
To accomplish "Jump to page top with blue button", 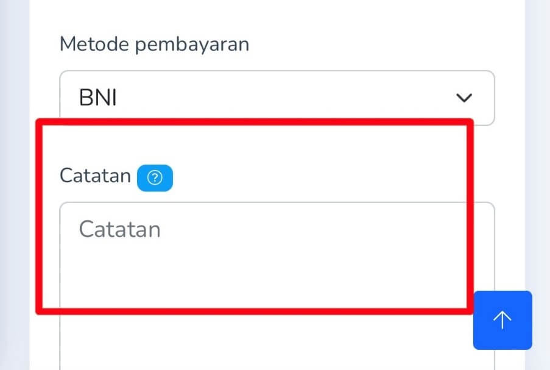I will pyautogui.click(x=502, y=320).
